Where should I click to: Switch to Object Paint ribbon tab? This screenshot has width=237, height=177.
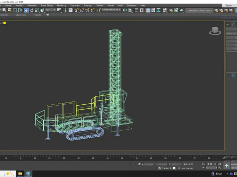(x=21, y=15)
